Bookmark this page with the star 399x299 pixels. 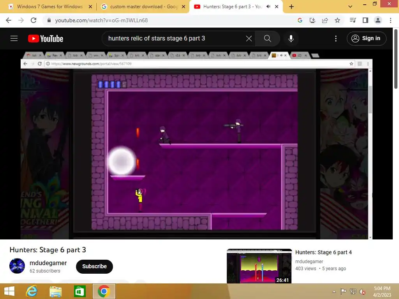coord(337,20)
